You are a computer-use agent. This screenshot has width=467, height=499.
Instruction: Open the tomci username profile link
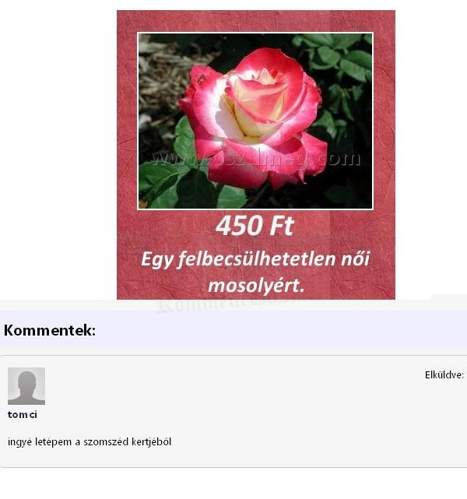point(23,415)
